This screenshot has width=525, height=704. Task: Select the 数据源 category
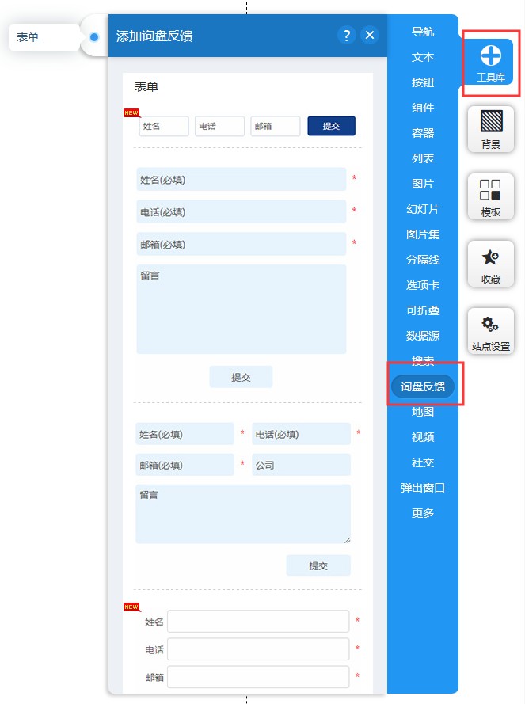tap(423, 336)
